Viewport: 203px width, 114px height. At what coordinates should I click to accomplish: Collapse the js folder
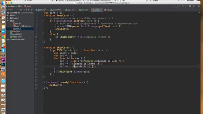pyautogui.click(x=8, y=21)
